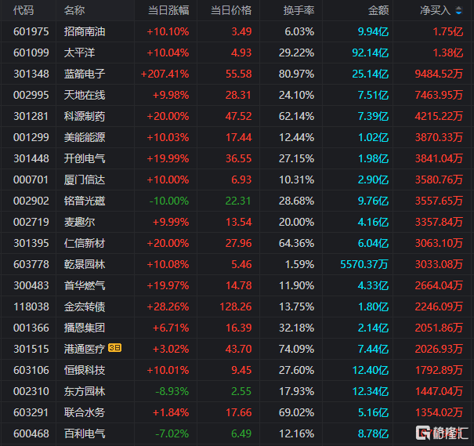Select 金宏转债 bond name

point(85,306)
